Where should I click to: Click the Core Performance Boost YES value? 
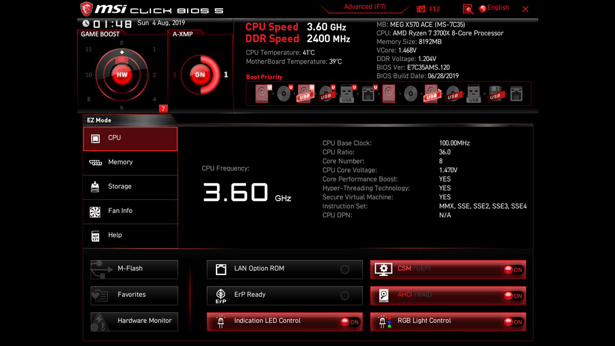[445, 179]
